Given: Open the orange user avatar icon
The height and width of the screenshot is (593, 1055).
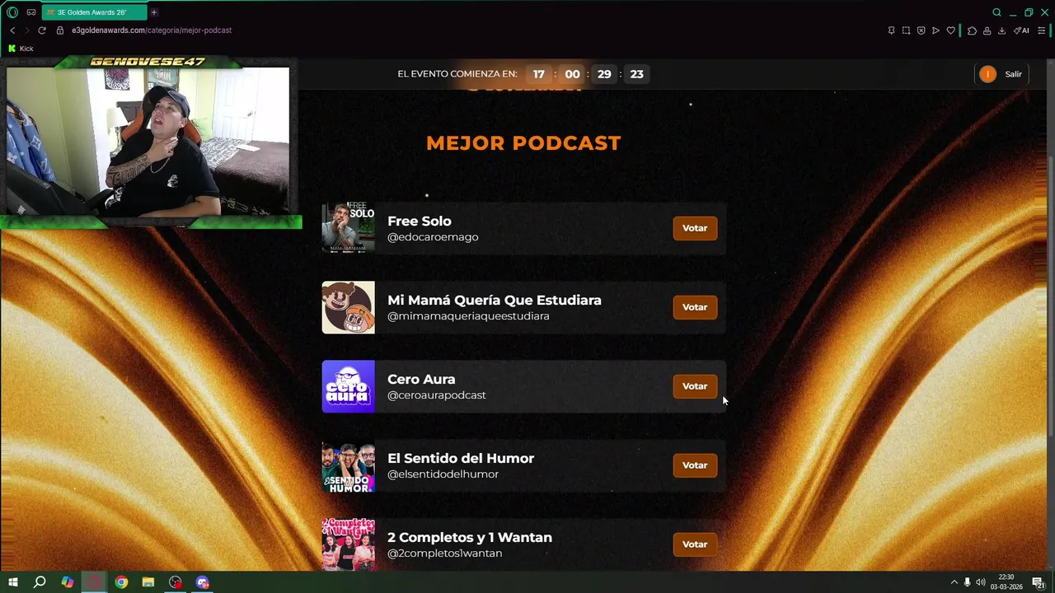Looking at the screenshot, I should 987,74.
